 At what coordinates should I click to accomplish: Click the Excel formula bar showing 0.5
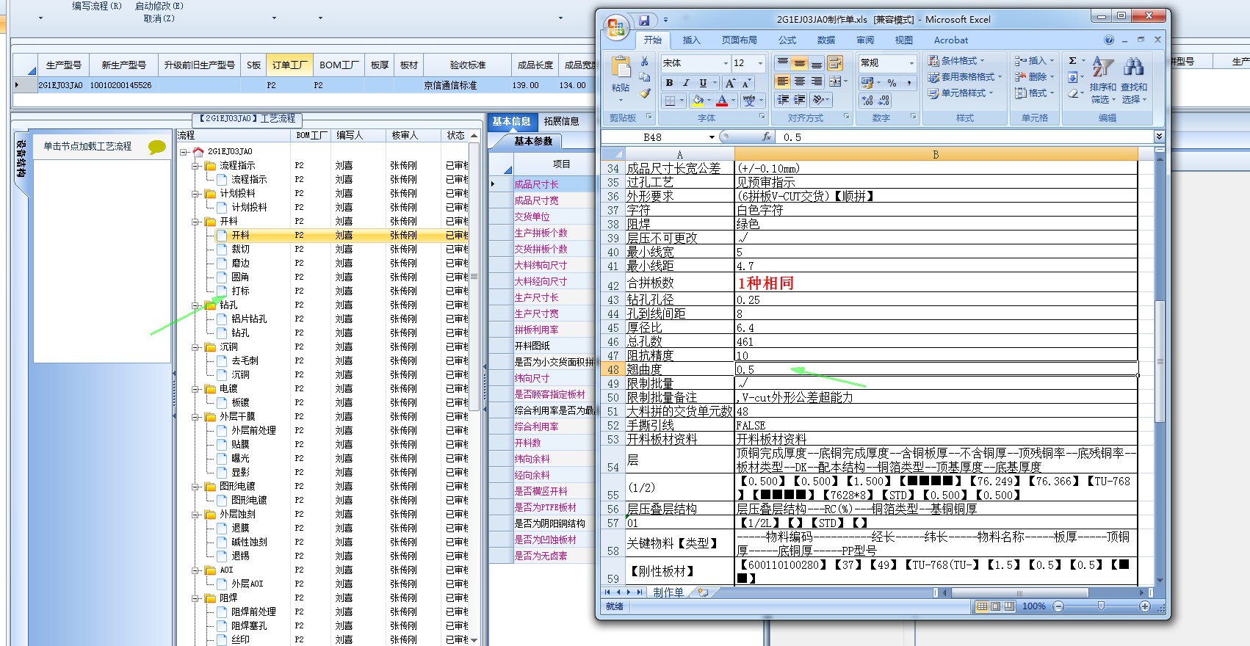click(966, 137)
